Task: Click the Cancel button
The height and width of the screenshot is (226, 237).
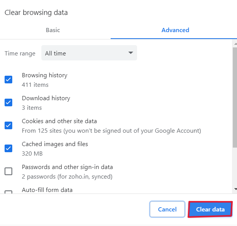Action: coord(167,209)
